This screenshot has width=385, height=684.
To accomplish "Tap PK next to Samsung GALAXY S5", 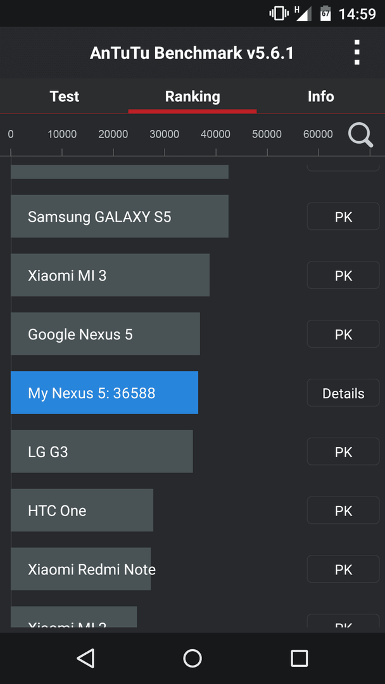I will tap(343, 217).
